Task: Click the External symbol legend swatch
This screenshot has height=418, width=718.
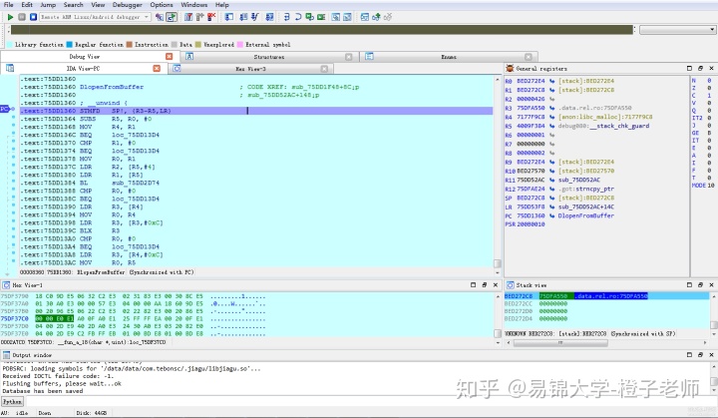Action: point(240,45)
